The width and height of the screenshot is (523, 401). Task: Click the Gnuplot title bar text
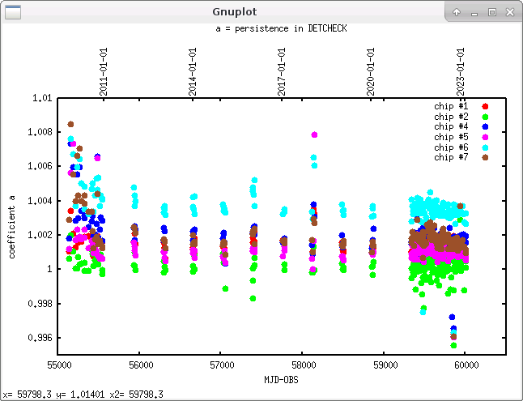[235, 12]
